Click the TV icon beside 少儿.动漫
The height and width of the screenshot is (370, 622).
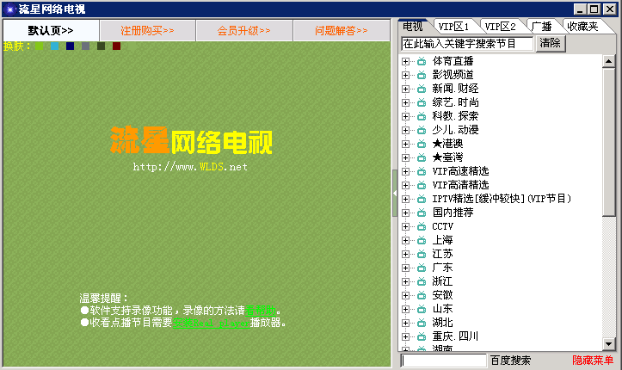[x=422, y=130]
